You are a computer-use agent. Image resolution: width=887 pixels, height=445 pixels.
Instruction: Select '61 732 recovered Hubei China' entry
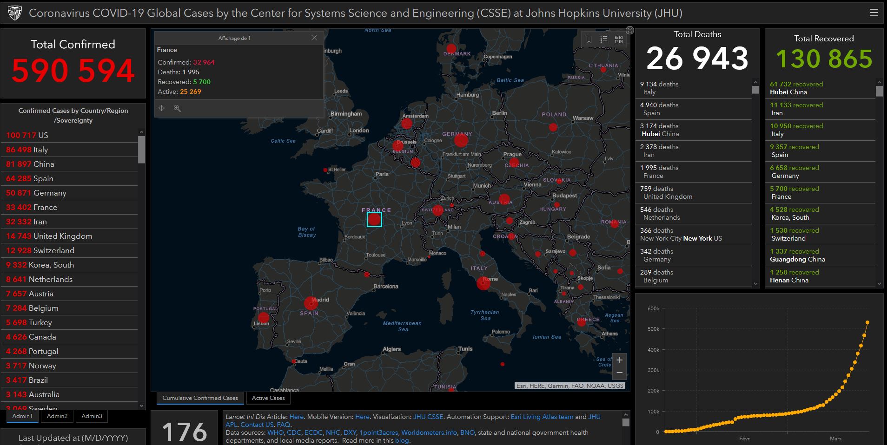tap(821, 88)
